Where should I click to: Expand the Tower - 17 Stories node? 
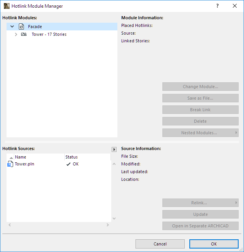click(x=16, y=34)
